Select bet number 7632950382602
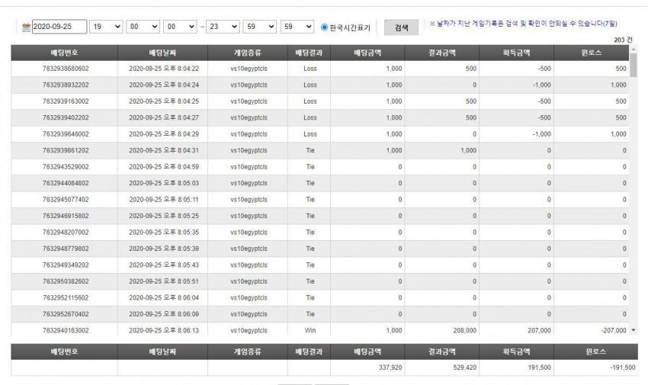The image size is (648, 385). (66, 281)
